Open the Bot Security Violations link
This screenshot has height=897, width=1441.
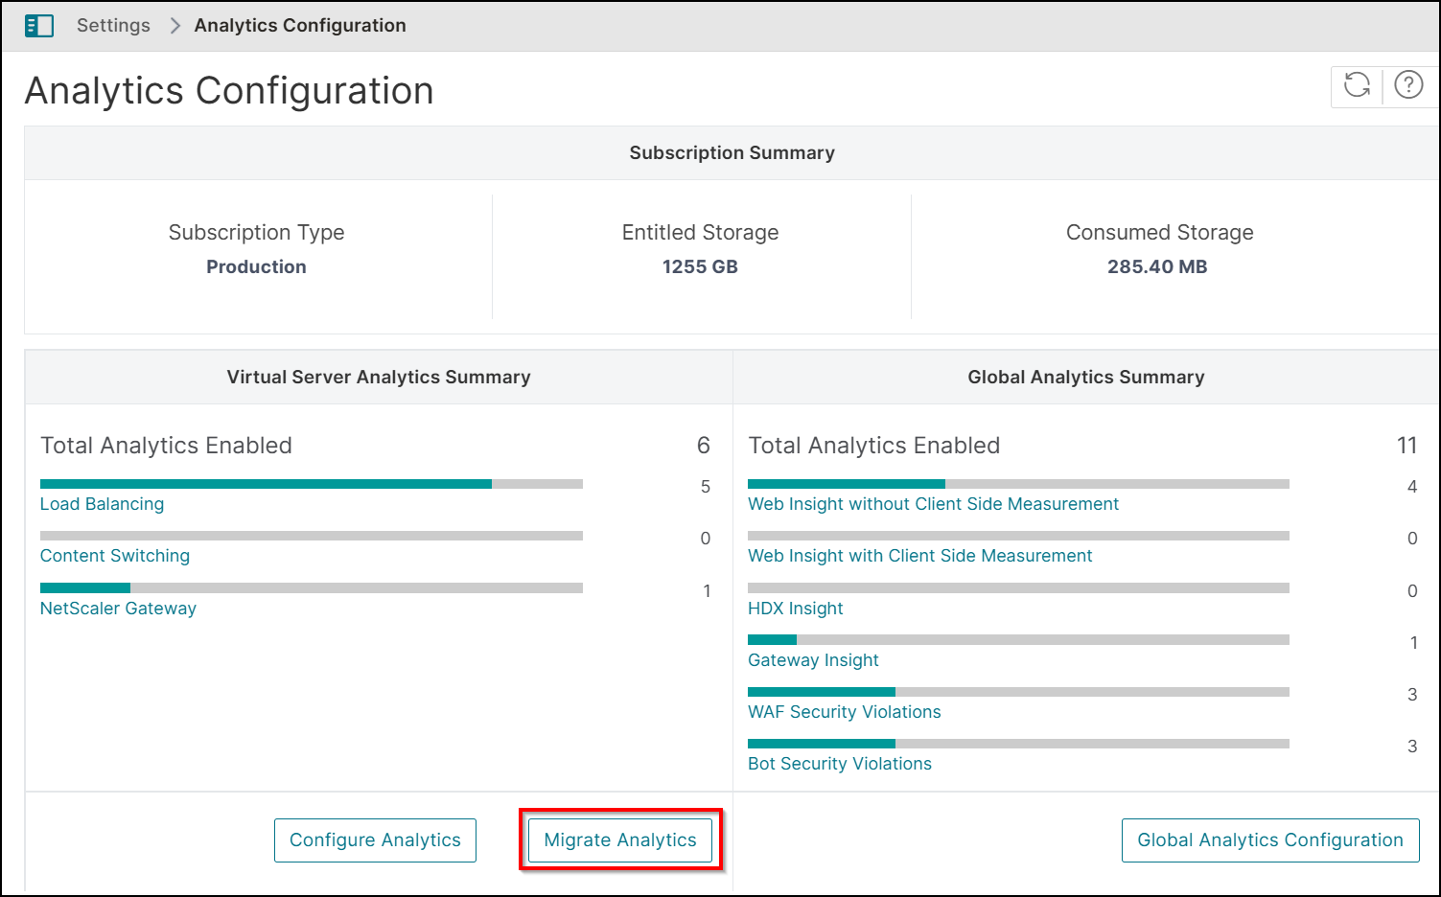coord(840,764)
